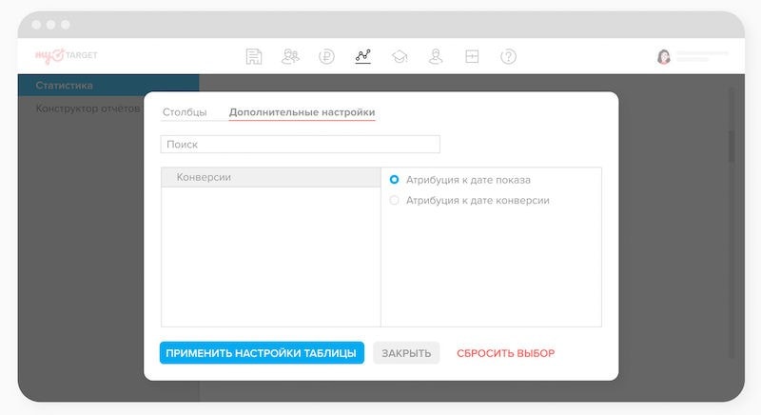The image size is (761, 415).
Task: Select 'Атрибуция к дате показа' radio option
Action: coord(394,180)
